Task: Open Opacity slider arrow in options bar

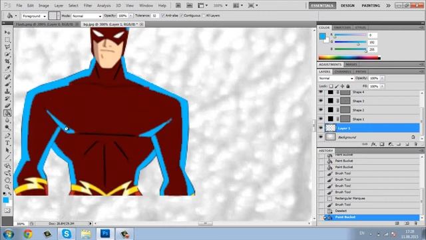Action: point(130,16)
